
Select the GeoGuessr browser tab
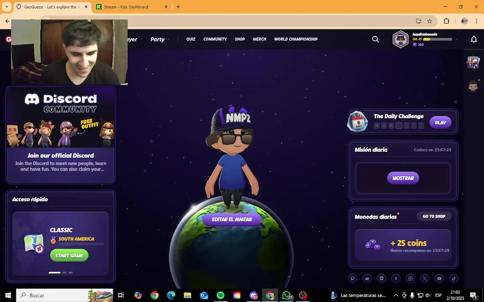(52, 7)
